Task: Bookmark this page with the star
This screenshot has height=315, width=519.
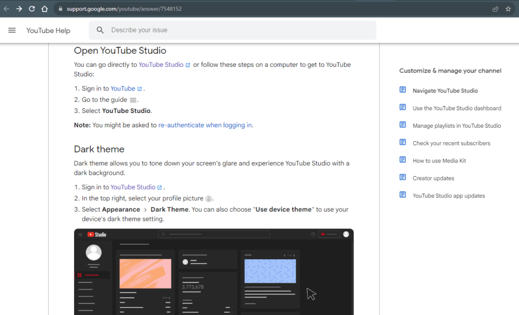Action: [x=508, y=9]
